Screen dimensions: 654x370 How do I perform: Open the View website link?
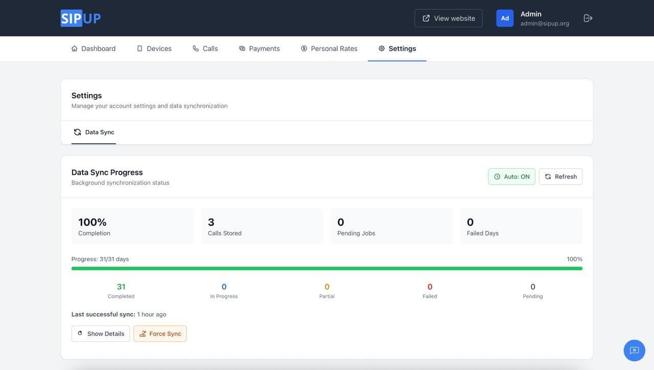448,18
